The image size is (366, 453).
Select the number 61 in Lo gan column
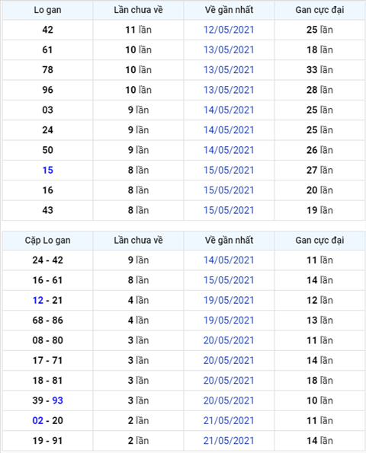pyautogui.click(x=48, y=49)
